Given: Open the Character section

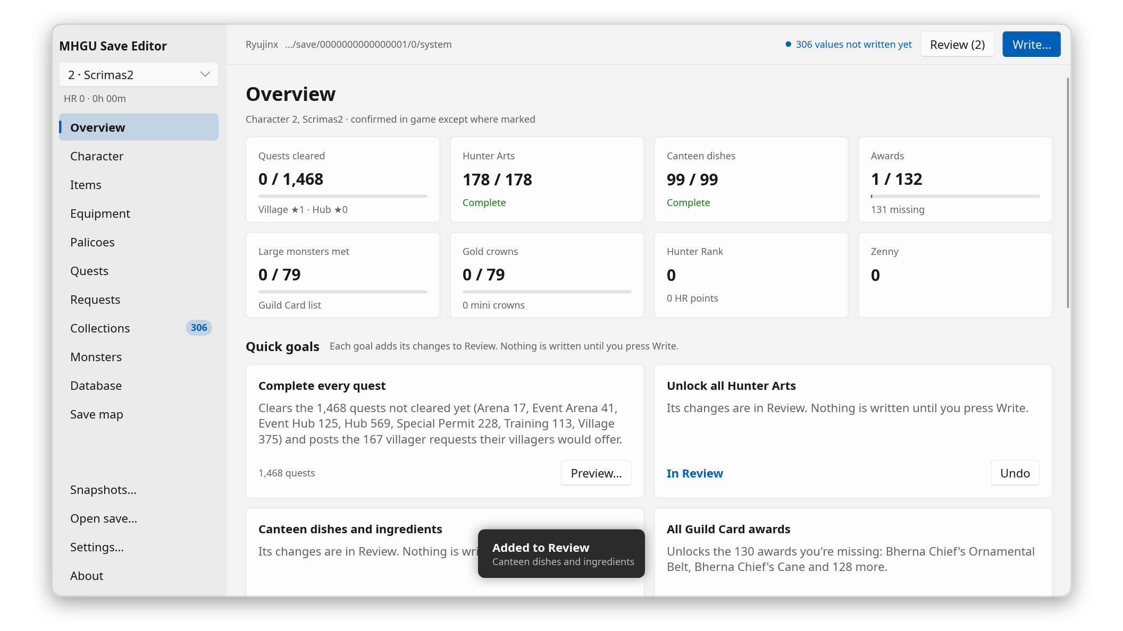Looking at the screenshot, I should click(x=138, y=156).
